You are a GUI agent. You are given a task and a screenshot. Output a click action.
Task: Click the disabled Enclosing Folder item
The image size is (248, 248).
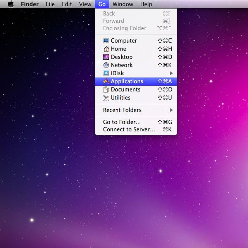click(x=136, y=28)
